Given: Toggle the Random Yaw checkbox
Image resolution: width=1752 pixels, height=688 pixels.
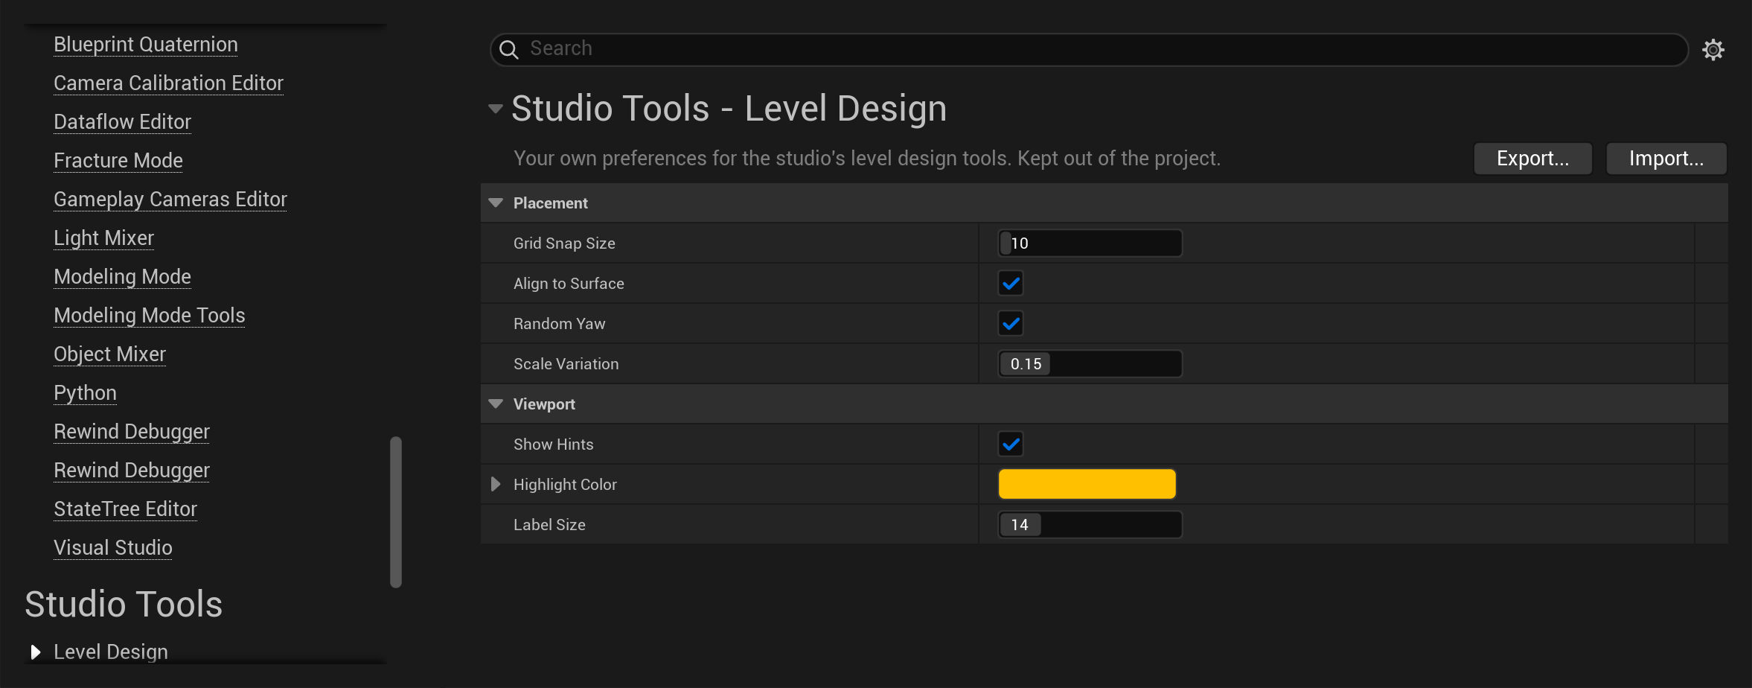Looking at the screenshot, I should (x=1011, y=323).
